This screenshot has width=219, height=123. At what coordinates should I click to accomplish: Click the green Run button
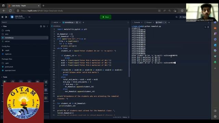(x=106, y=17)
